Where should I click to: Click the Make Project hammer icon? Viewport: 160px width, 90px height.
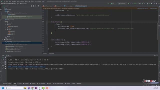pyautogui.click(x=108, y=3)
